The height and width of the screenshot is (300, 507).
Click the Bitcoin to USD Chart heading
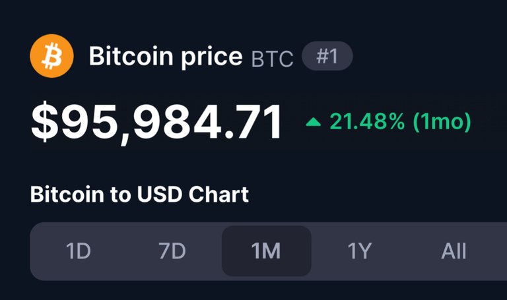[139, 195]
